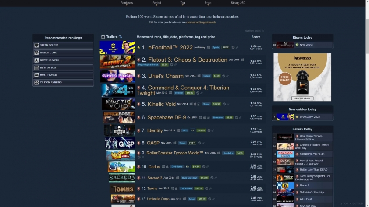Viewport: 369px width, 207px height.
Task: Click the Flatout 3 trailer thumbnail
Action: [x=117, y=62]
